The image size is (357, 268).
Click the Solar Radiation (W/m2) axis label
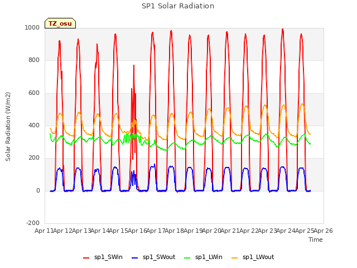pos(8,127)
